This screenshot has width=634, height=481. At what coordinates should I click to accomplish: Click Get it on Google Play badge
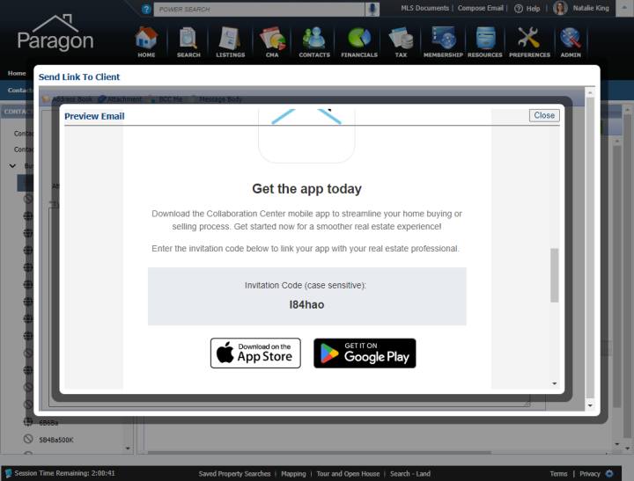click(365, 353)
